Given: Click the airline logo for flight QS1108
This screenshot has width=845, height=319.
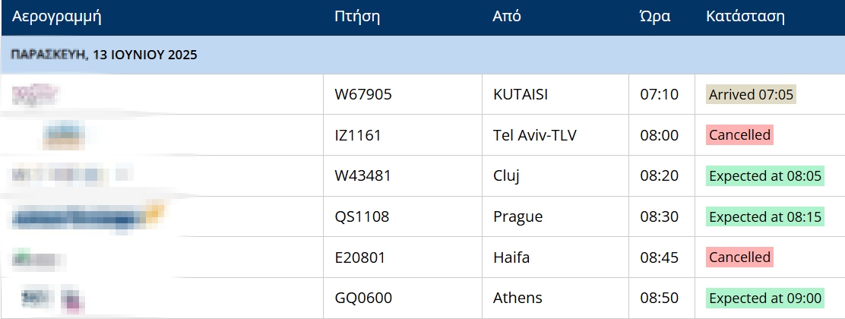Looking at the screenshot, I should (x=86, y=216).
